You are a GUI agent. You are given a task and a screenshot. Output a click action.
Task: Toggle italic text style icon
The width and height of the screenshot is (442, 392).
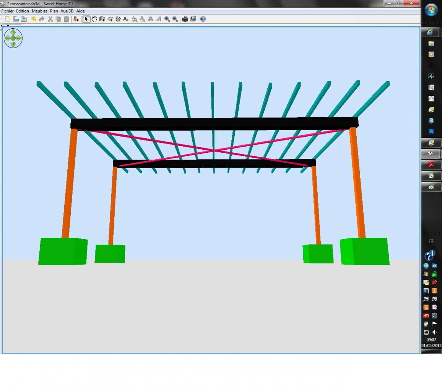[x=159, y=19]
